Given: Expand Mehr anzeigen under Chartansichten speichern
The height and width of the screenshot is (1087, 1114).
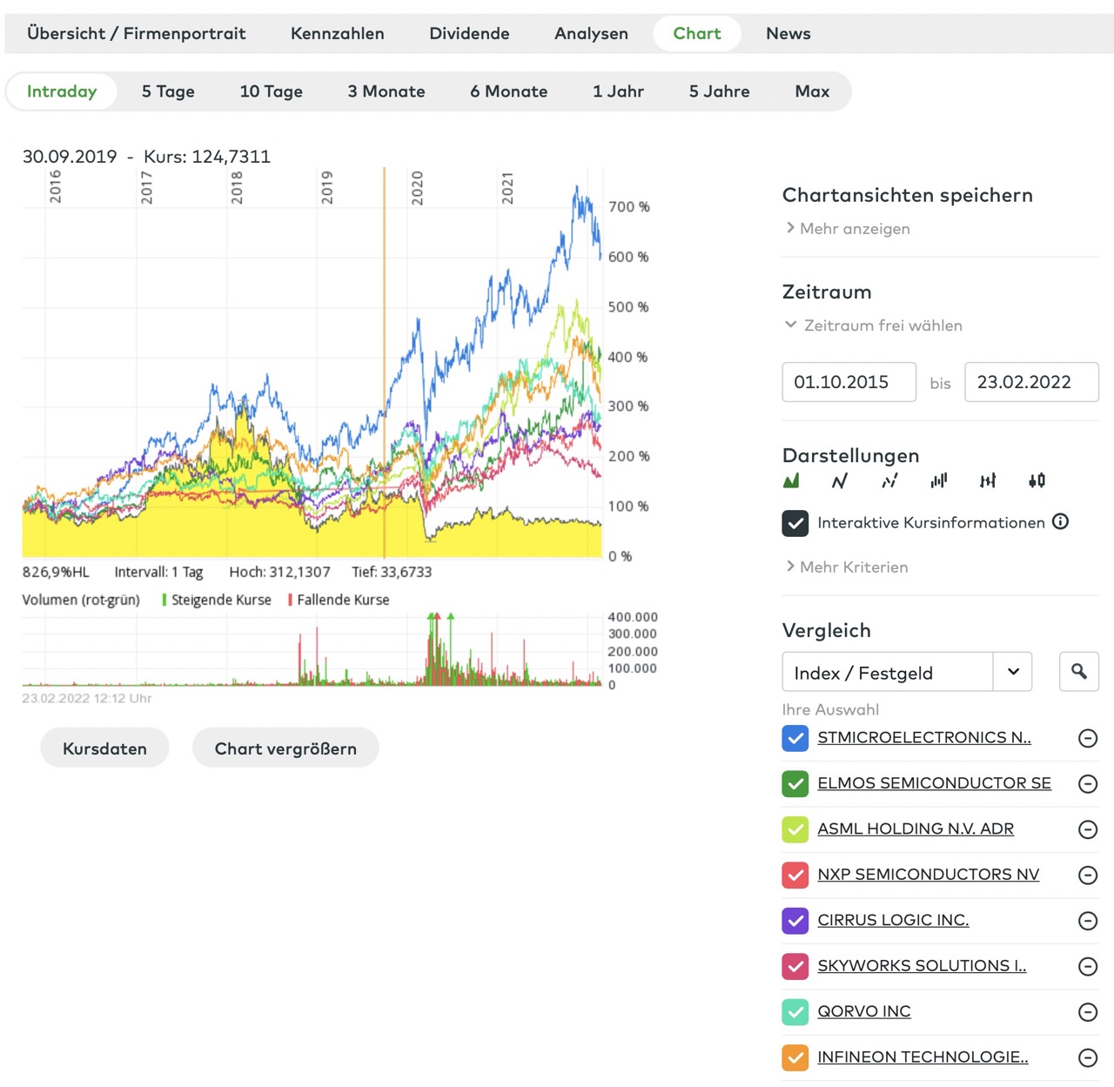Looking at the screenshot, I should point(854,228).
